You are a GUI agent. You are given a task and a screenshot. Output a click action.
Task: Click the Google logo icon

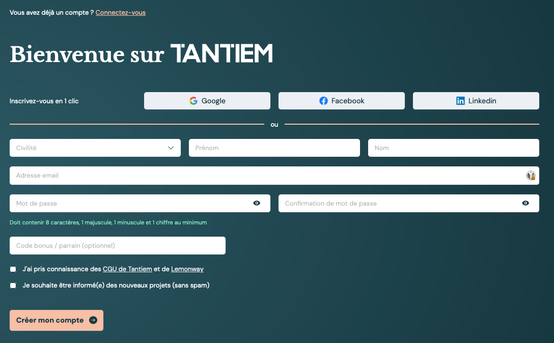pos(193,101)
